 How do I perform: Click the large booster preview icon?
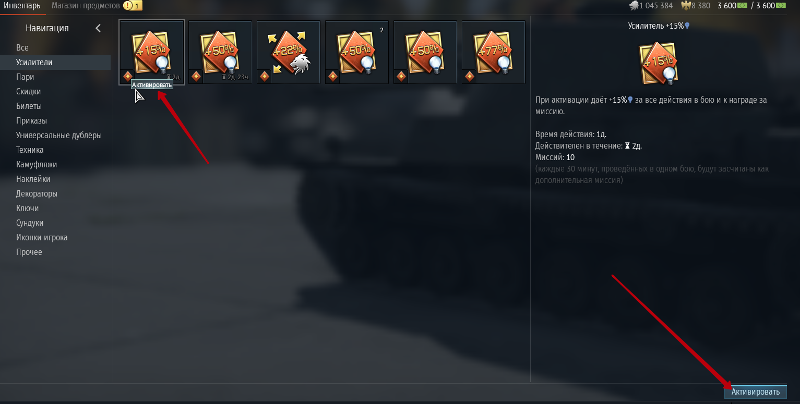pos(659,64)
